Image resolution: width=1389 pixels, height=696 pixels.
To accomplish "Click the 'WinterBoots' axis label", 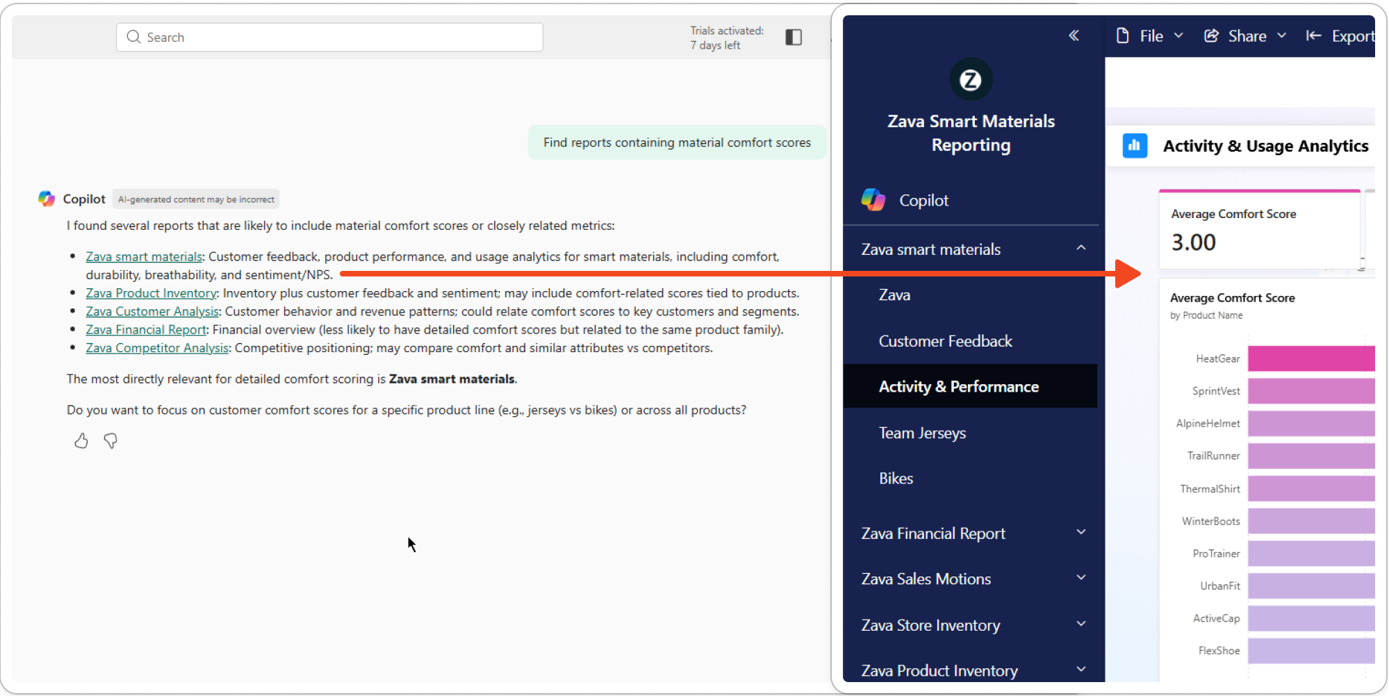I will point(1210,521).
